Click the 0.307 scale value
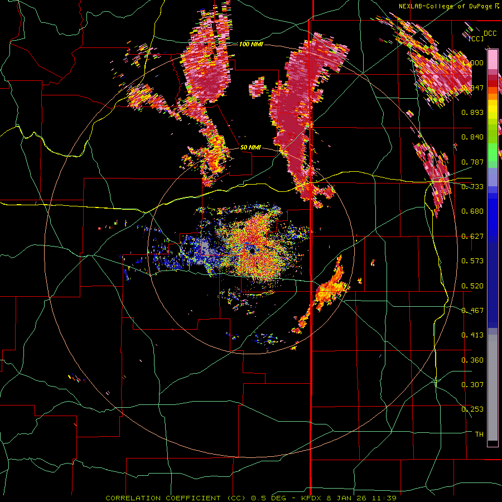The width and height of the screenshot is (502, 502). pyautogui.click(x=472, y=385)
